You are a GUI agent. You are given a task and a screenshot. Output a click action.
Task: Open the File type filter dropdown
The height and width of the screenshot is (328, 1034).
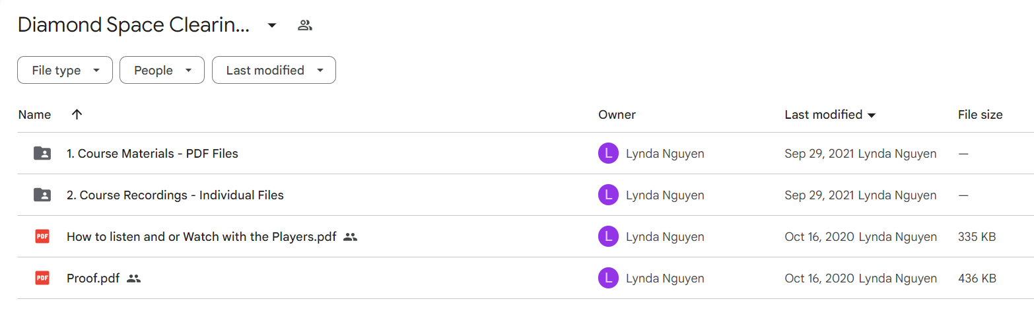coord(65,70)
